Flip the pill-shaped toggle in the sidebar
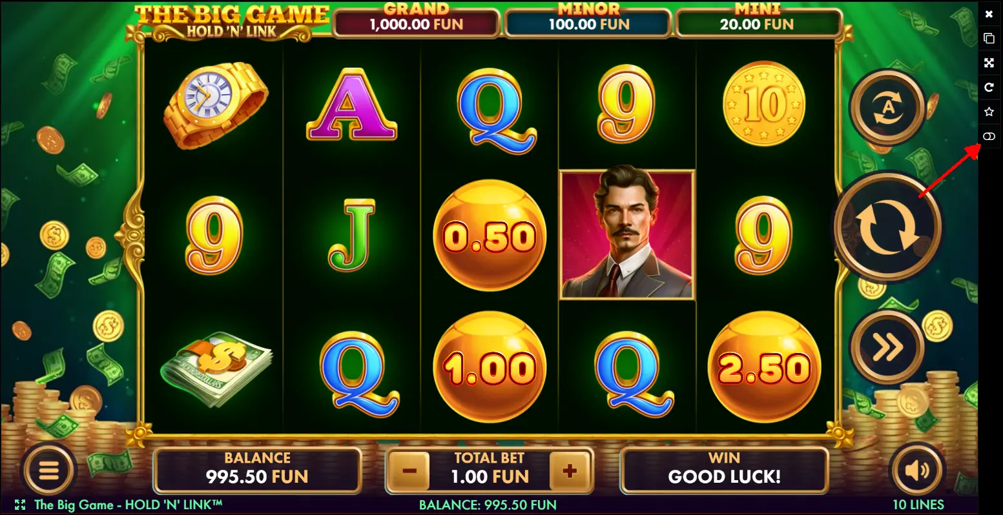The width and height of the screenshot is (1003, 515). [x=989, y=136]
